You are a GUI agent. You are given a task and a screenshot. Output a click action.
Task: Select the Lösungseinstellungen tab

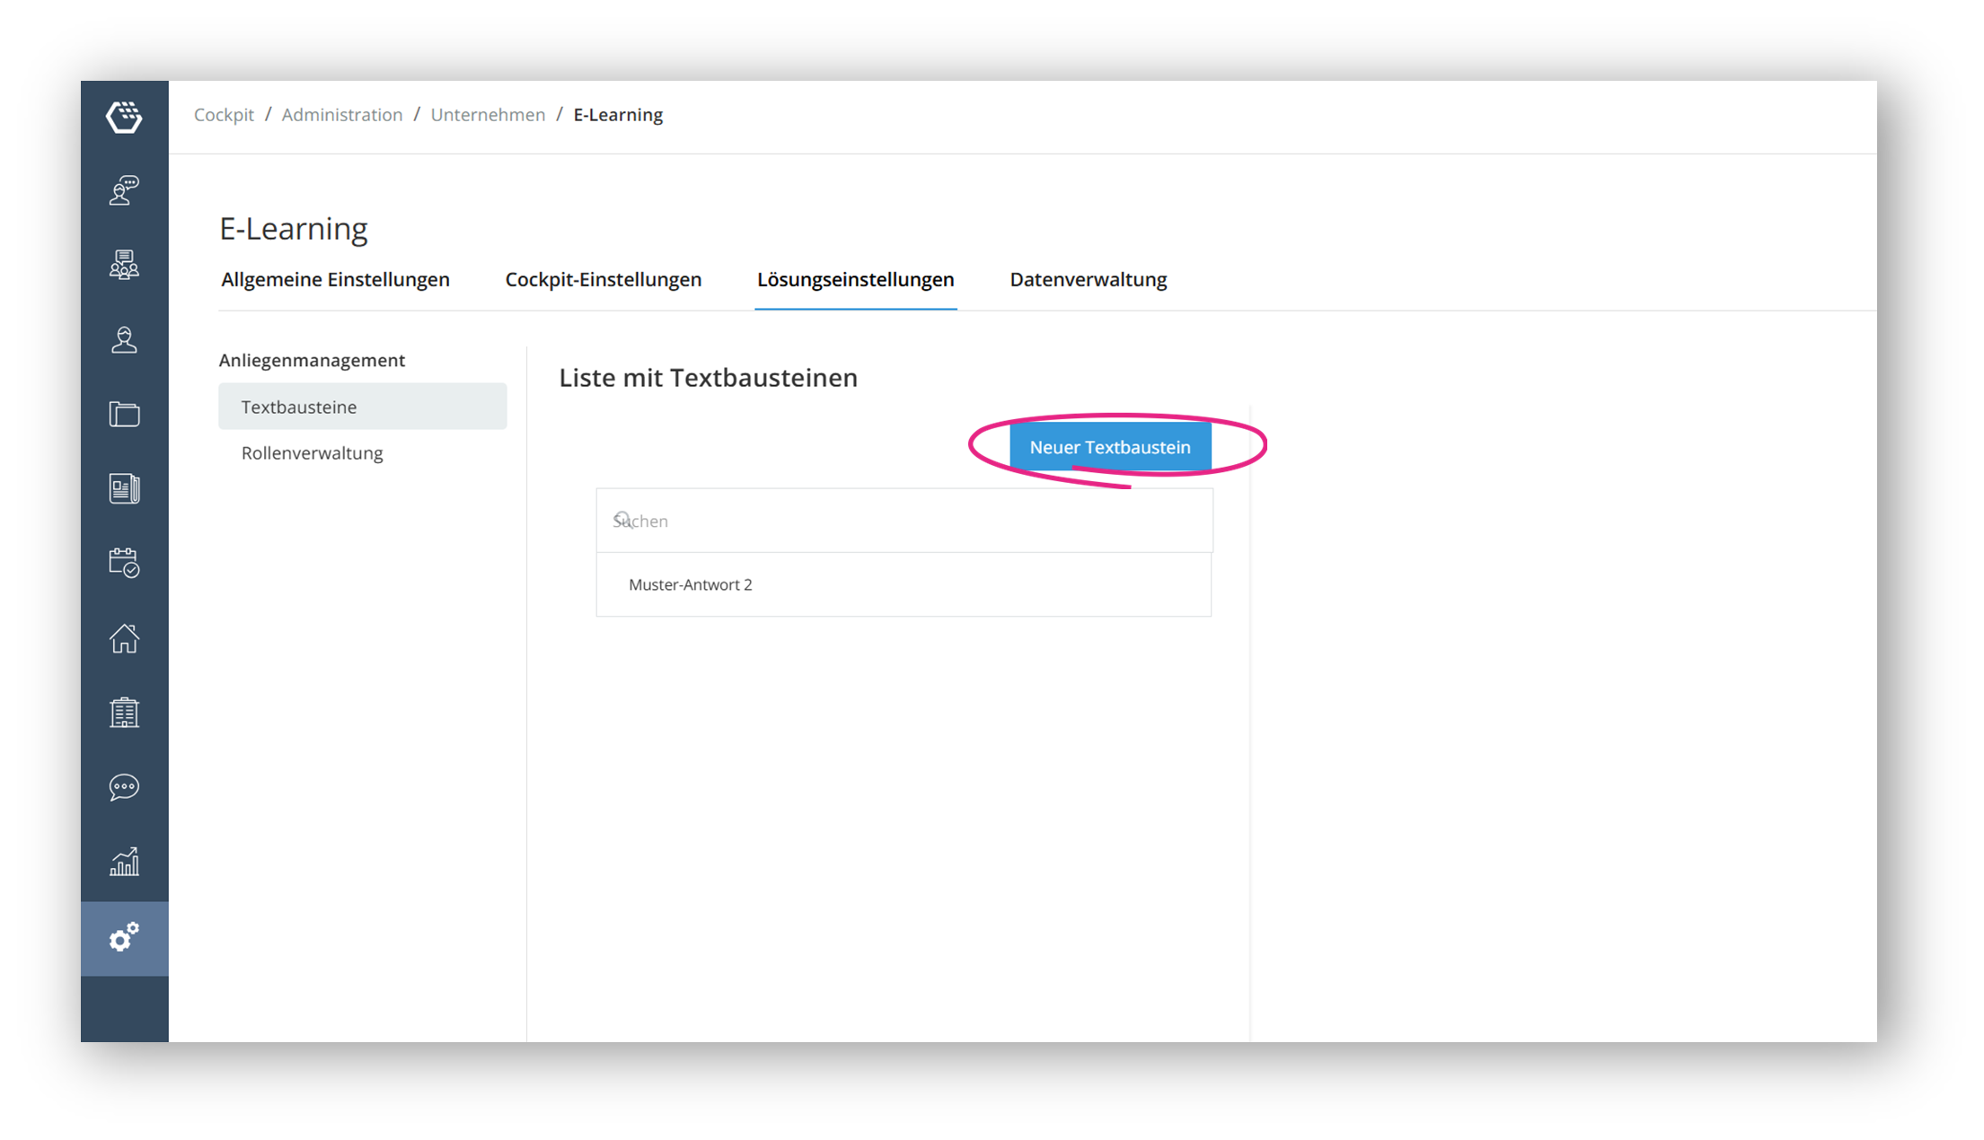pyautogui.click(x=855, y=279)
